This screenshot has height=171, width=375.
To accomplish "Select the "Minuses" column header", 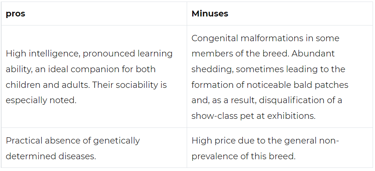I will [x=210, y=14].
